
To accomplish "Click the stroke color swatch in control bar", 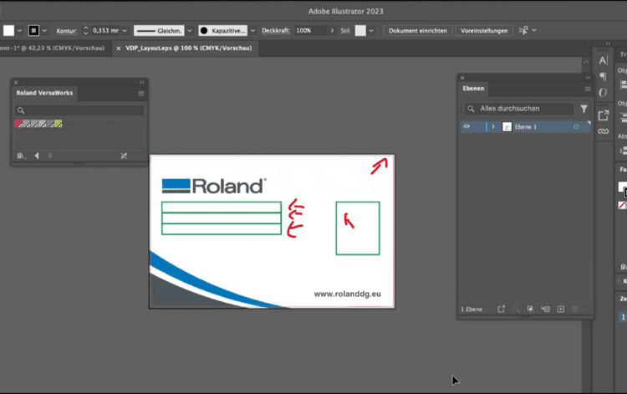I will [x=33, y=30].
